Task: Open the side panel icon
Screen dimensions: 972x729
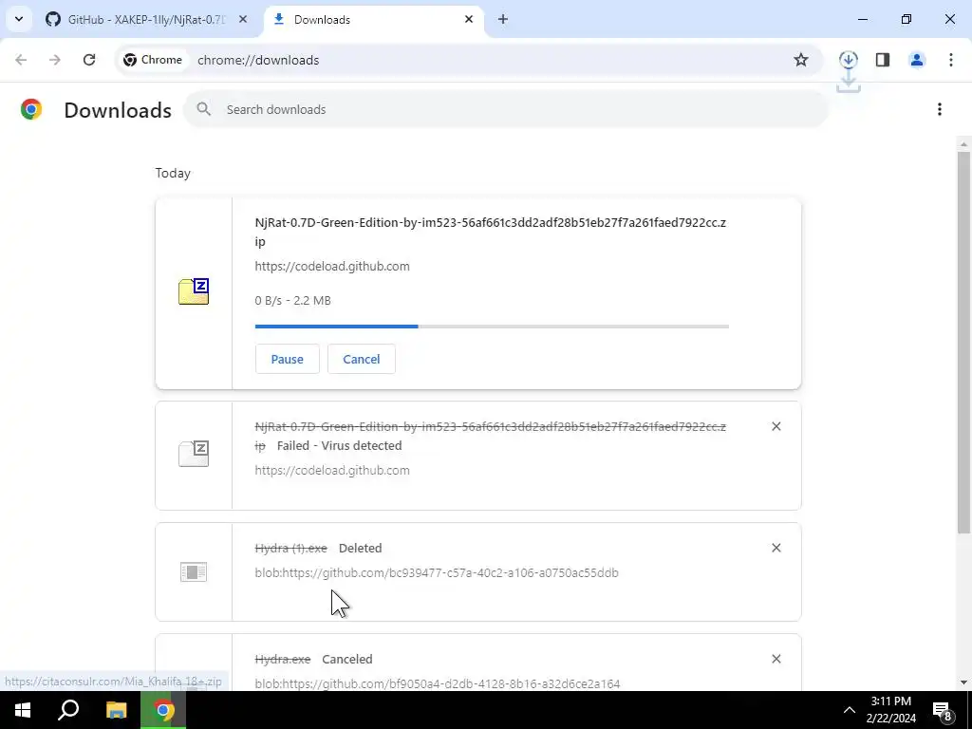Action: click(x=883, y=60)
